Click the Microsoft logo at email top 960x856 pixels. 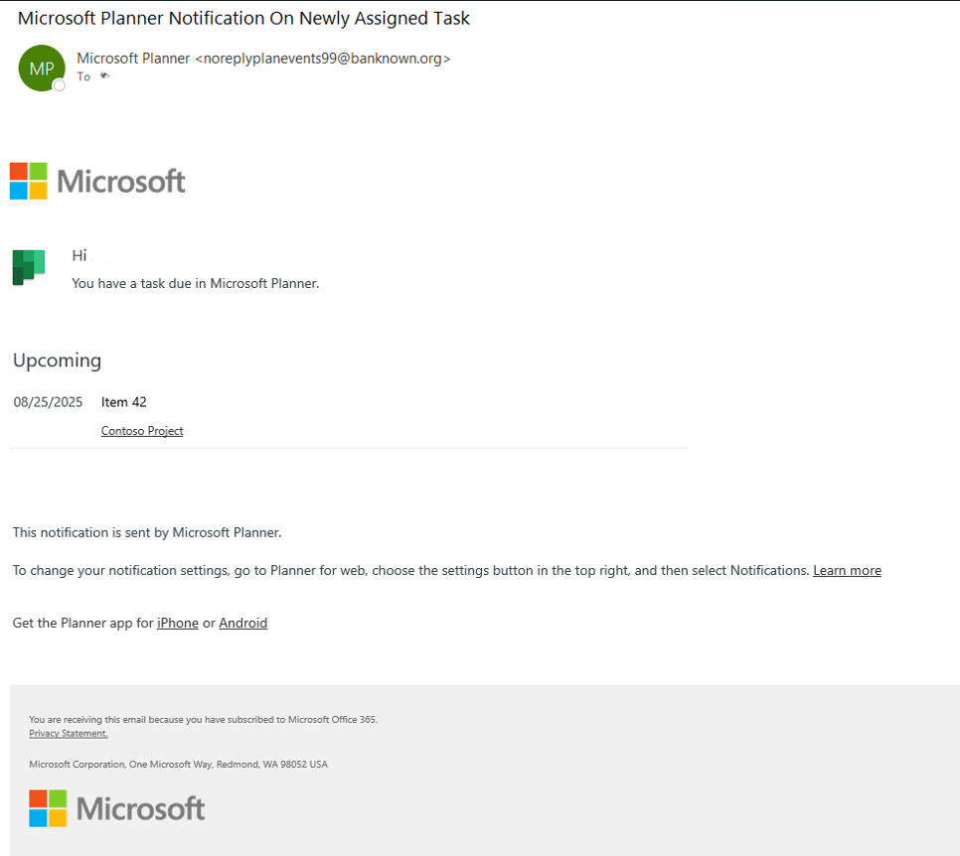click(x=97, y=181)
